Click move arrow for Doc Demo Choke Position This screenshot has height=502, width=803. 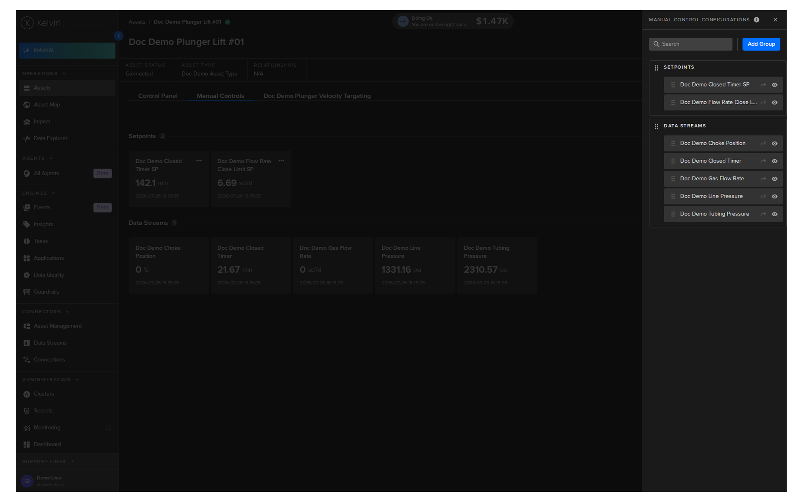(763, 143)
